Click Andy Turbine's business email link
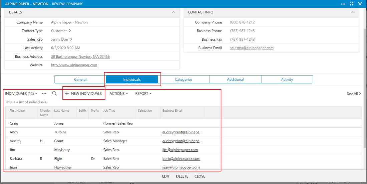This screenshot has height=184, width=367. [x=182, y=132]
